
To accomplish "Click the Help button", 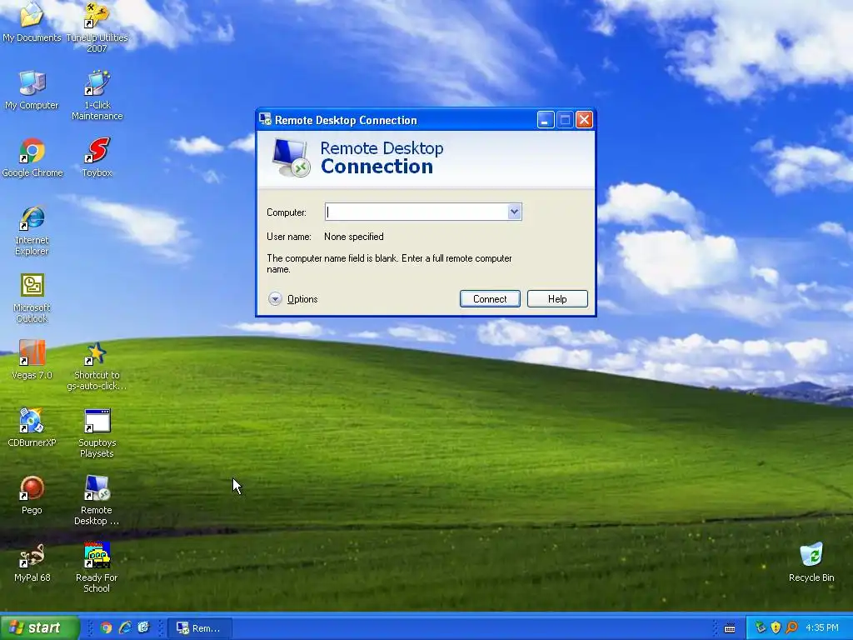I will tap(557, 299).
